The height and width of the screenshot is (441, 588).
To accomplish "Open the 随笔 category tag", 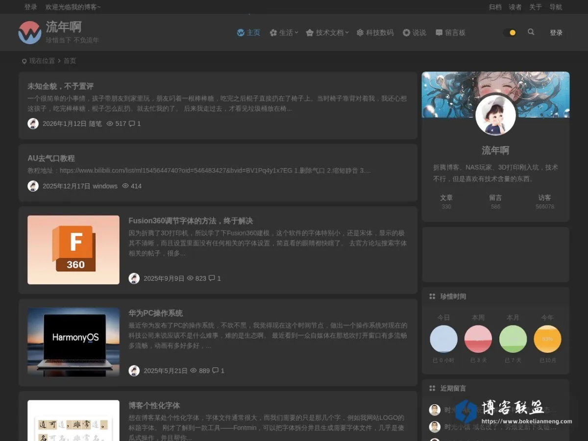I will [x=96, y=124].
